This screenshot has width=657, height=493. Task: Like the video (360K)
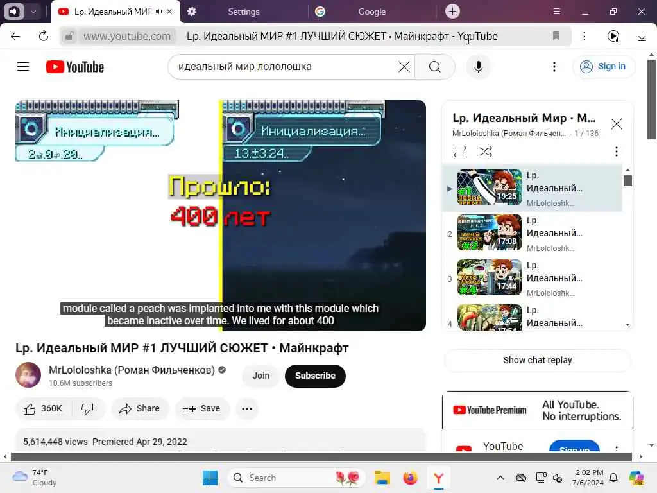click(x=43, y=409)
